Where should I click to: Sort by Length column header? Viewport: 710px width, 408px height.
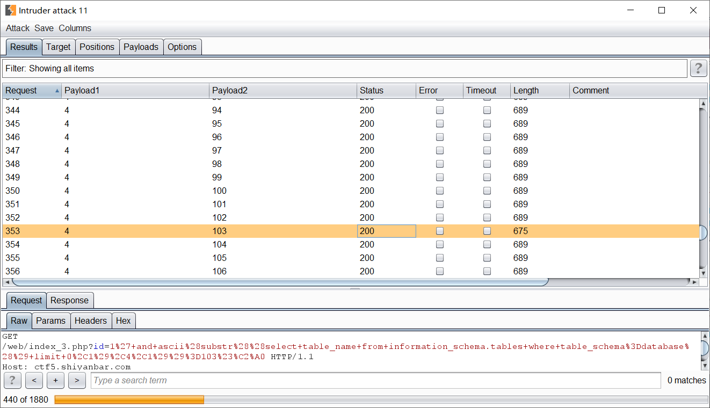pyautogui.click(x=540, y=91)
